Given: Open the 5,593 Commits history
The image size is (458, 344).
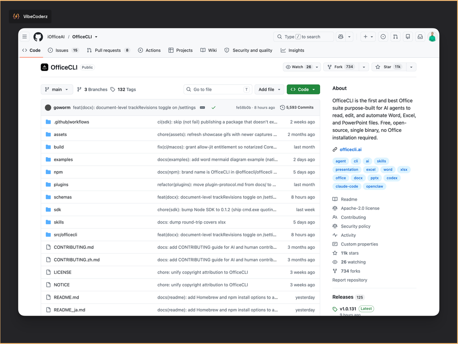Looking at the screenshot, I should pyautogui.click(x=297, y=108).
